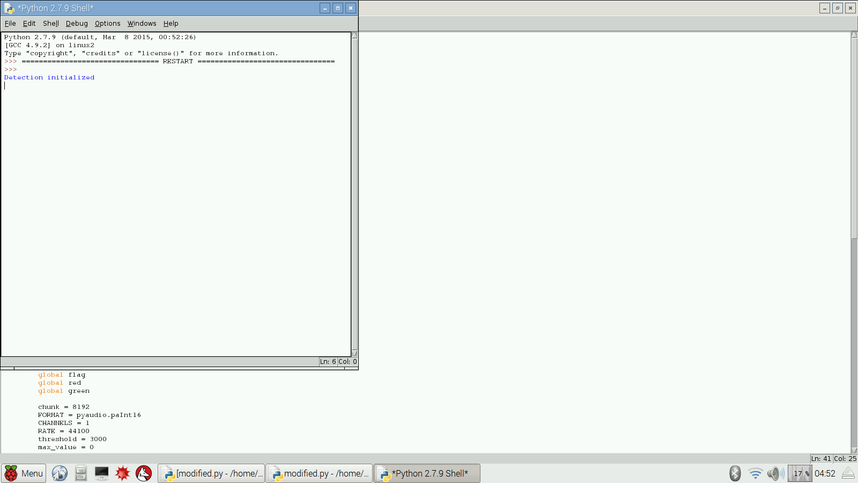858x483 pixels.
Task: Maximize the Python Shell window
Action: [x=338, y=8]
